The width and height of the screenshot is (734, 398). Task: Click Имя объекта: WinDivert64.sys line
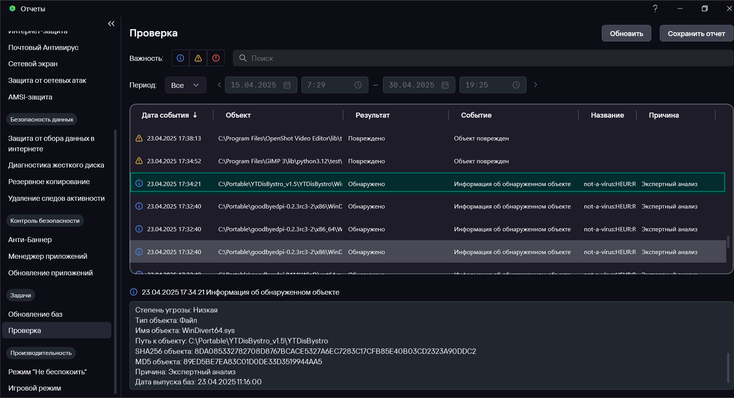coord(185,330)
